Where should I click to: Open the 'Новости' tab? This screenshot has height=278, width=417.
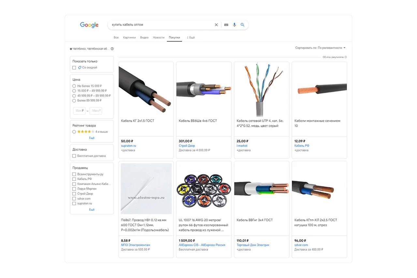(x=159, y=37)
